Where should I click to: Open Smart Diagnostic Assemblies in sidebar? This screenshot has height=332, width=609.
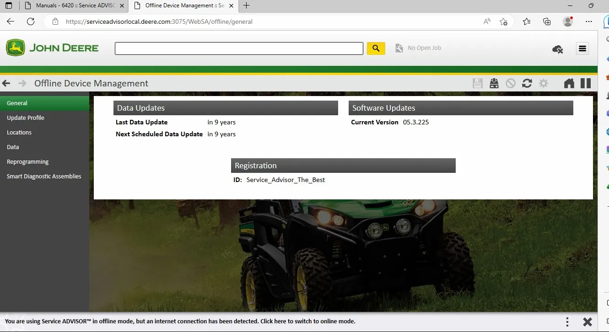point(44,176)
